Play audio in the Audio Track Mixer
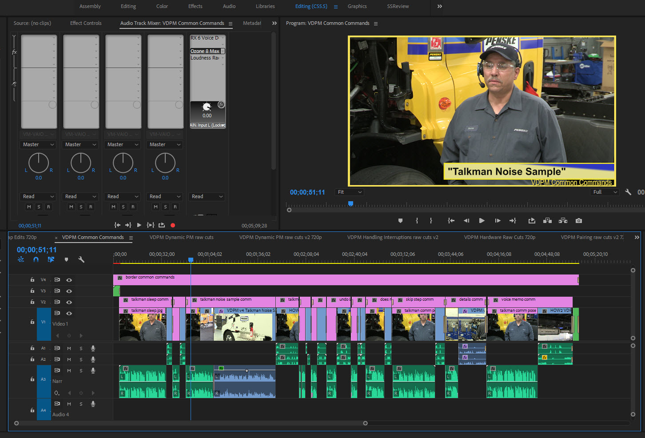The width and height of the screenshot is (645, 438). click(x=139, y=225)
